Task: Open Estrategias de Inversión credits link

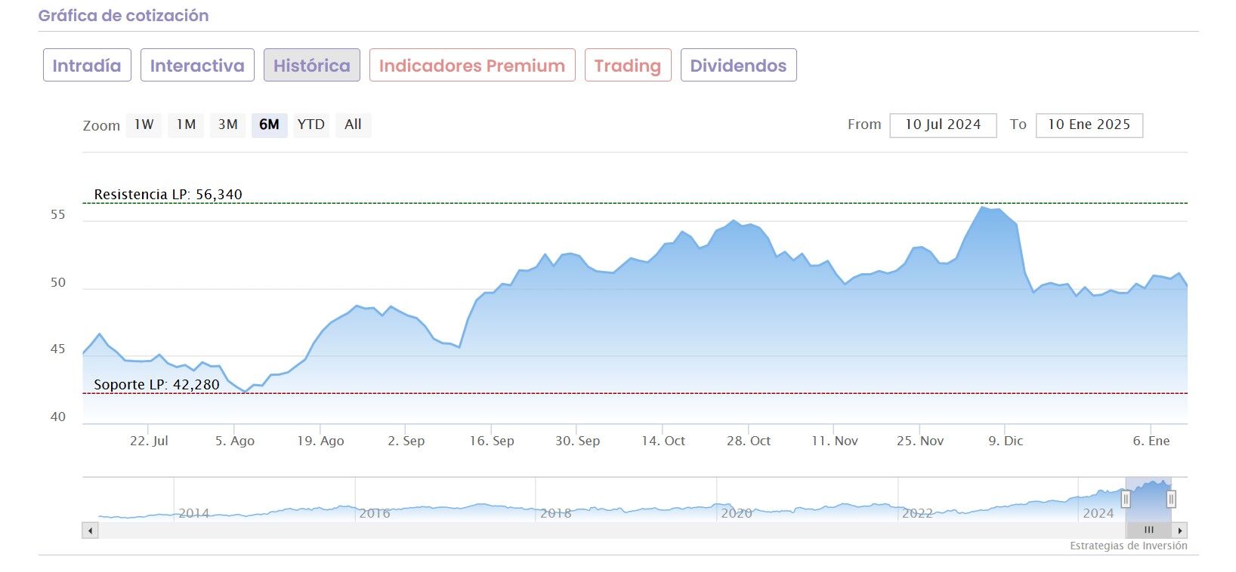Action: coord(1128,546)
